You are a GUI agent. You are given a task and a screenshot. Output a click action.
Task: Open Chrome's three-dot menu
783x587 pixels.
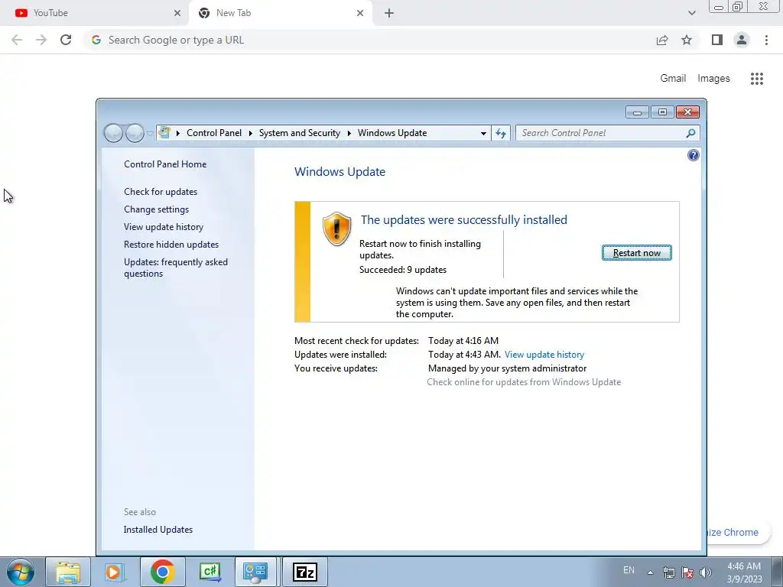(766, 40)
